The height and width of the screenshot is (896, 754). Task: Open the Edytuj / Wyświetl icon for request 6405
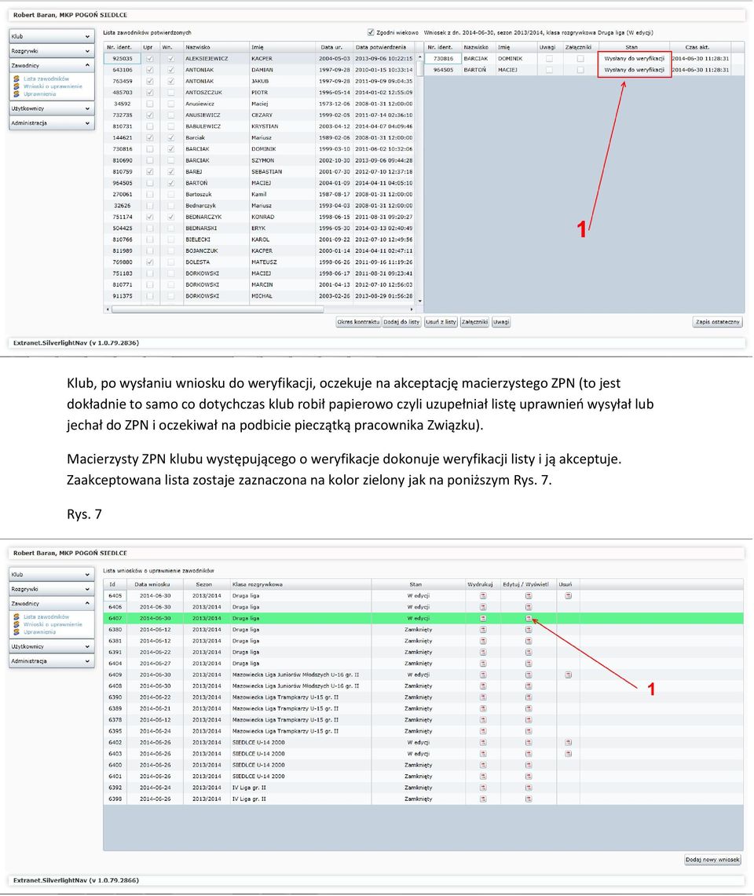(529, 595)
